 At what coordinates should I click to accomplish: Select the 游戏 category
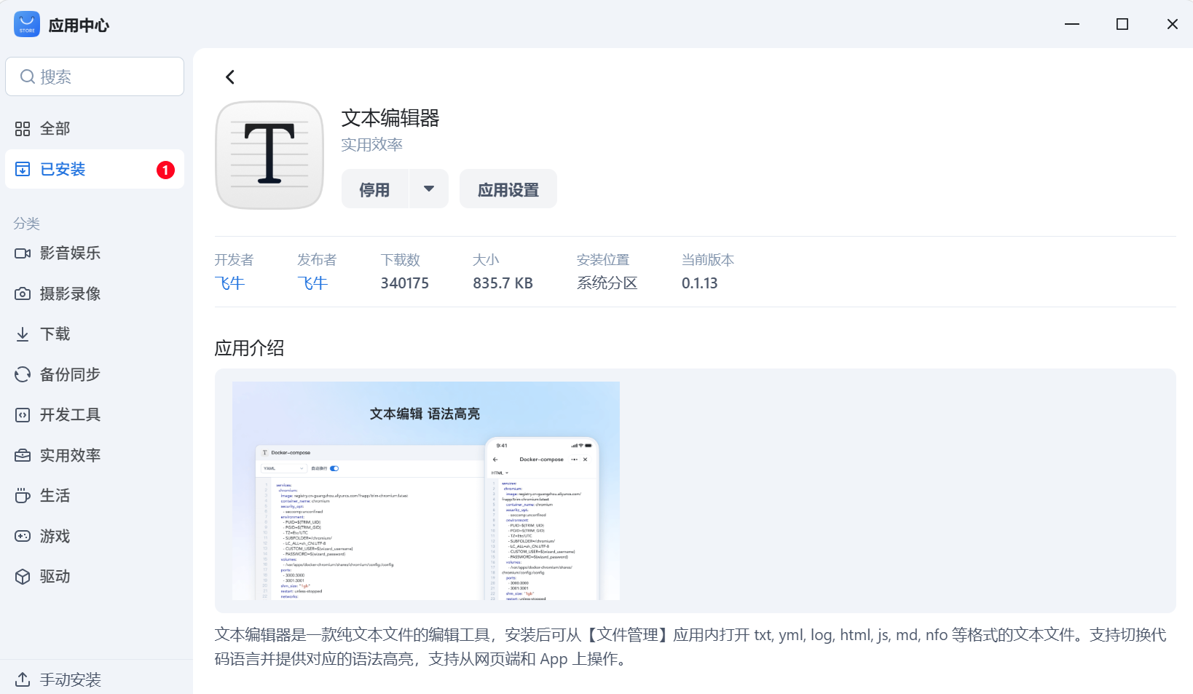(55, 537)
